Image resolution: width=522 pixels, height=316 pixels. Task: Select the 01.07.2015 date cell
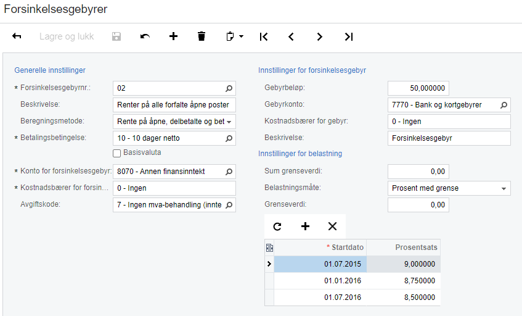320,264
